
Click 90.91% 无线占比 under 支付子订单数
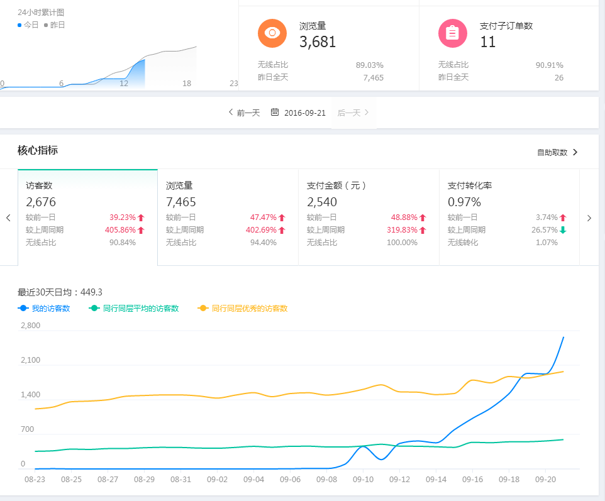[550, 65]
